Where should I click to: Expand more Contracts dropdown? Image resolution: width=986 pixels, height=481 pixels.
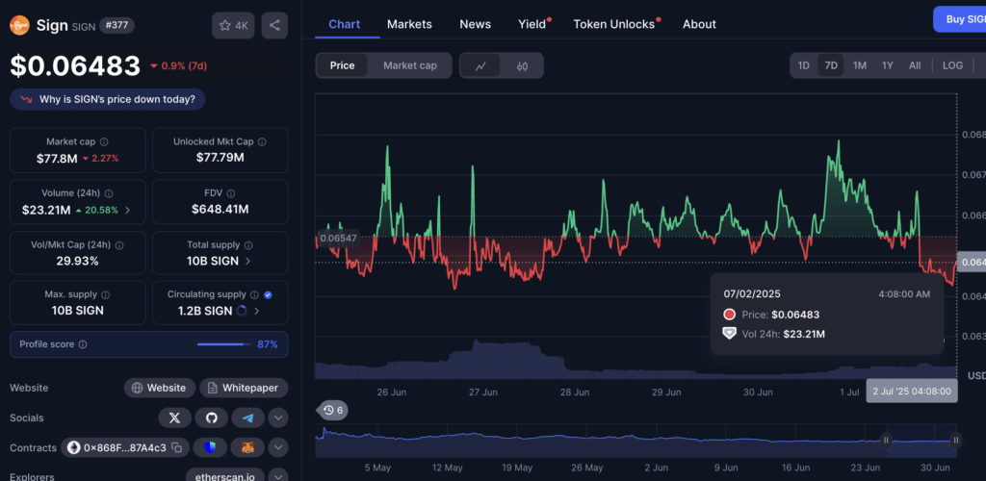[278, 447]
